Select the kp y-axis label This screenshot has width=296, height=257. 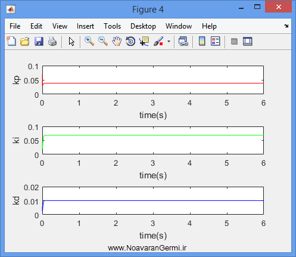point(17,80)
